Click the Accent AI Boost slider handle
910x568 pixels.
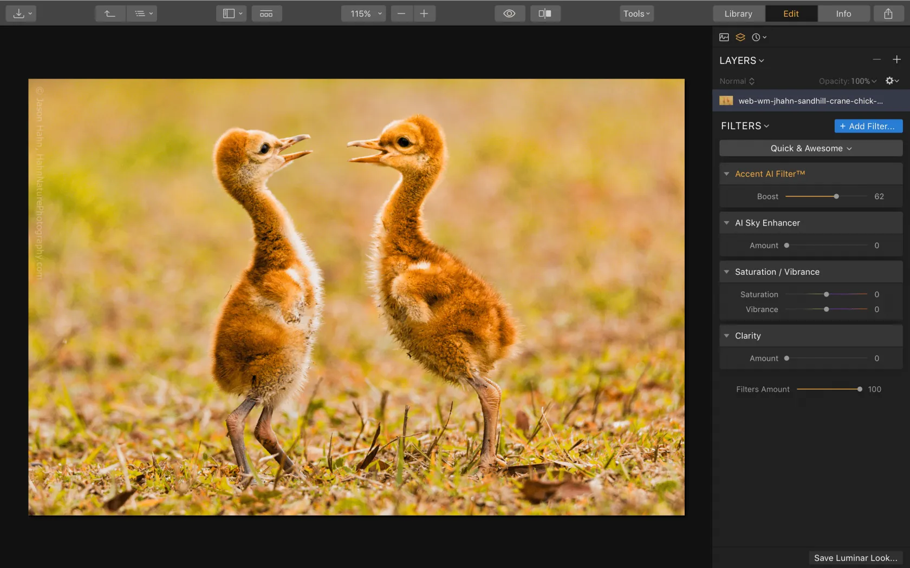[836, 196]
